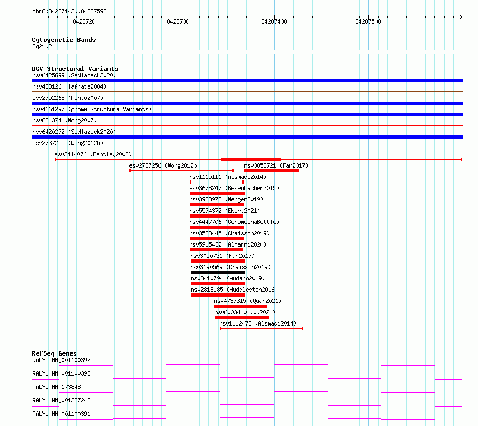Image resolution: width=478 pixels, height=426 pixels.
Task: Click the black bar under nsv3190569
Action: [x=218, y=272]
